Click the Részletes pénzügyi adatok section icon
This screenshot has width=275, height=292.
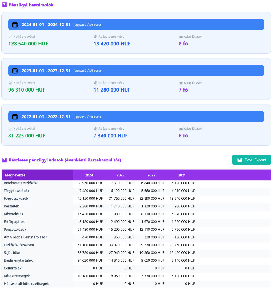(x=4, y=160)
